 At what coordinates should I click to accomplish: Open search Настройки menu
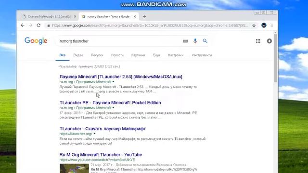pos(176,55)
